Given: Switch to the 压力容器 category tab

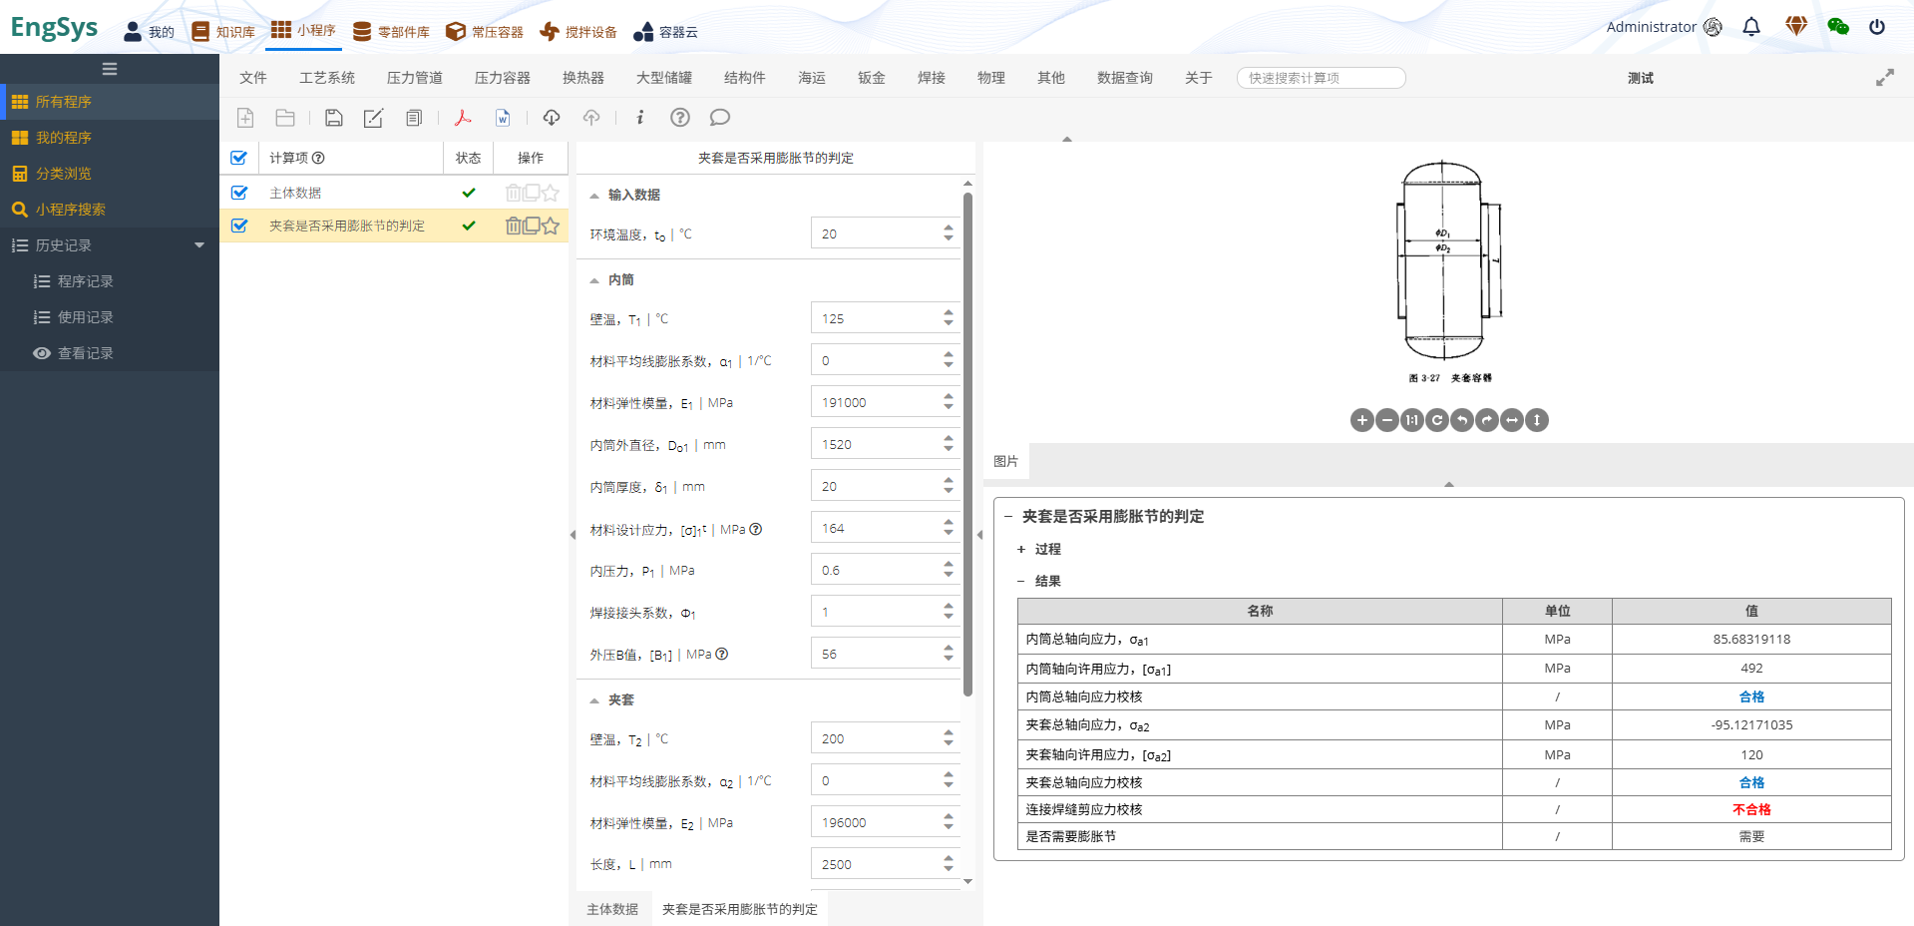Looking at the screenshot, I should 501,77.
